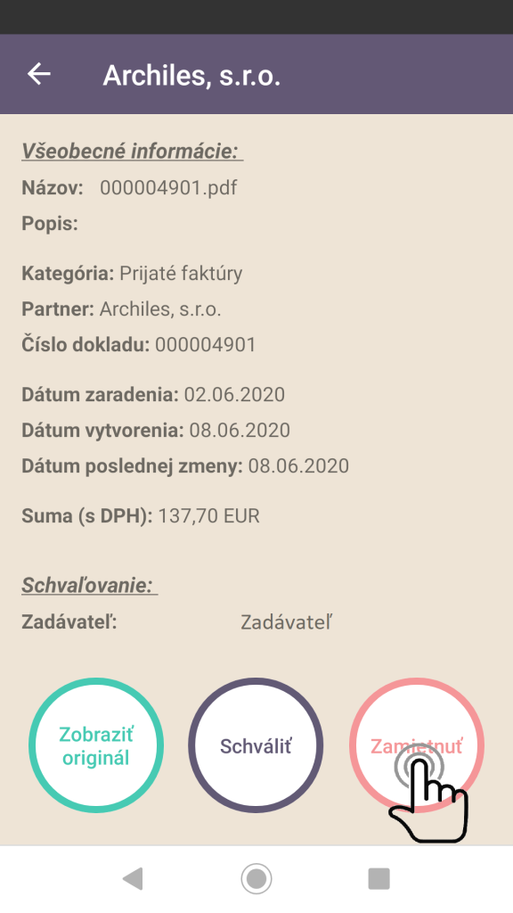513x913 pixels.
Task: Tap the Zadávateľ value in approval row
Action: tap(286, 622)
